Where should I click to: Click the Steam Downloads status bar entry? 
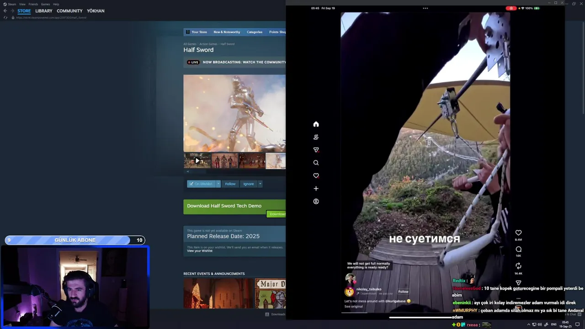275,314
